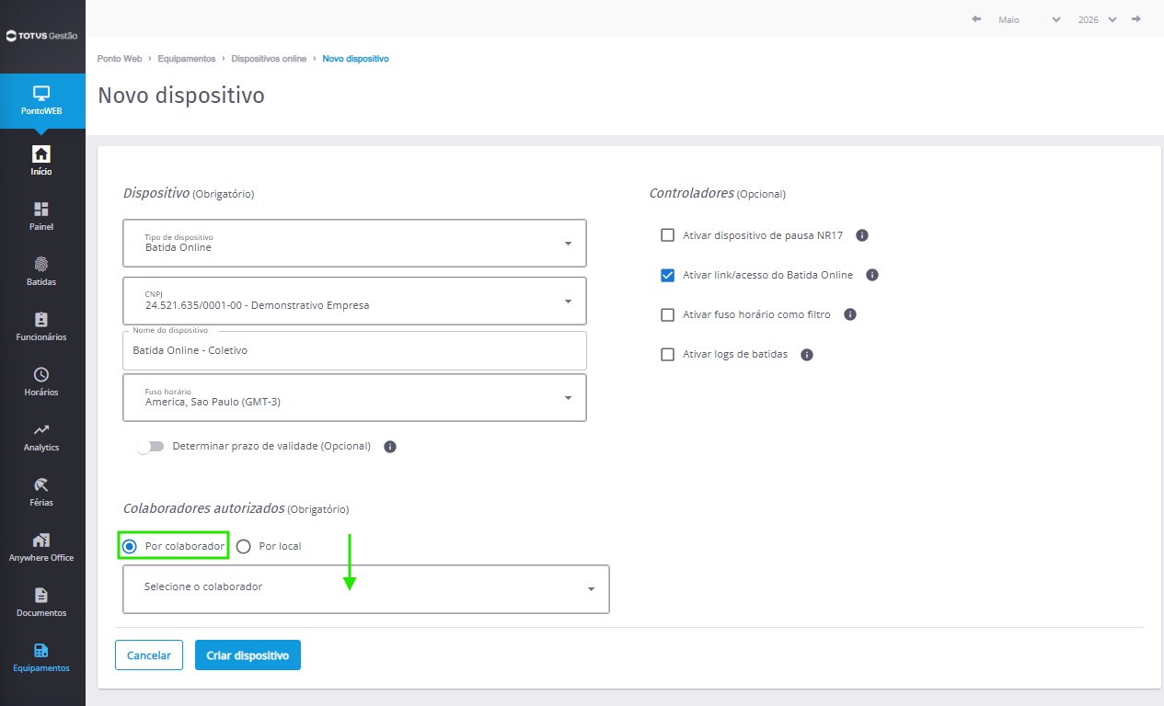Open the Maio month selector

[1029, 19]
